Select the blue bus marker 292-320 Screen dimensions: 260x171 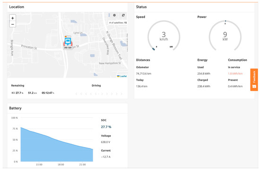pyautogui.click(x=68, y=41)
